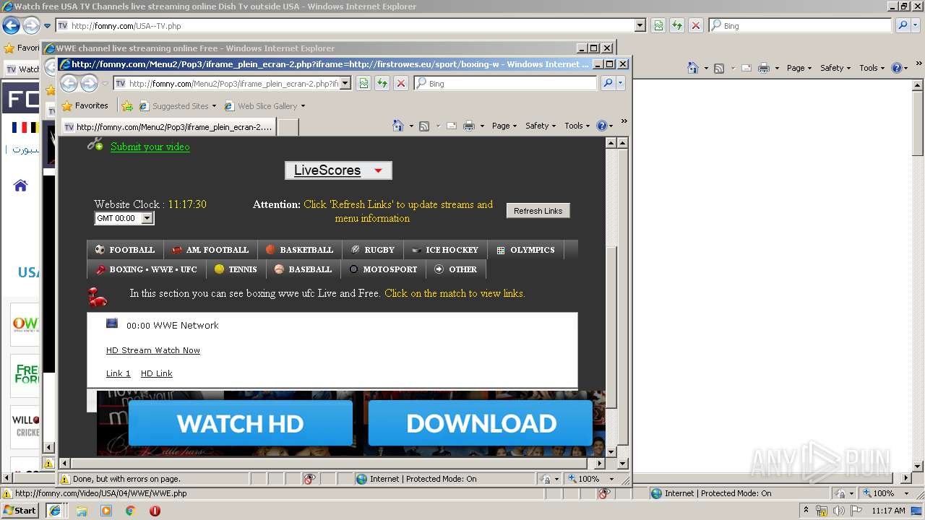Click Forward button in front popup window
925x520 pixels.
89,83
